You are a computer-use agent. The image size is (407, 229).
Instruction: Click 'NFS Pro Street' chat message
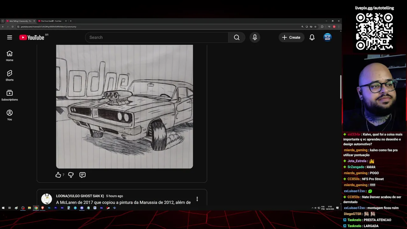coord(373,179)
